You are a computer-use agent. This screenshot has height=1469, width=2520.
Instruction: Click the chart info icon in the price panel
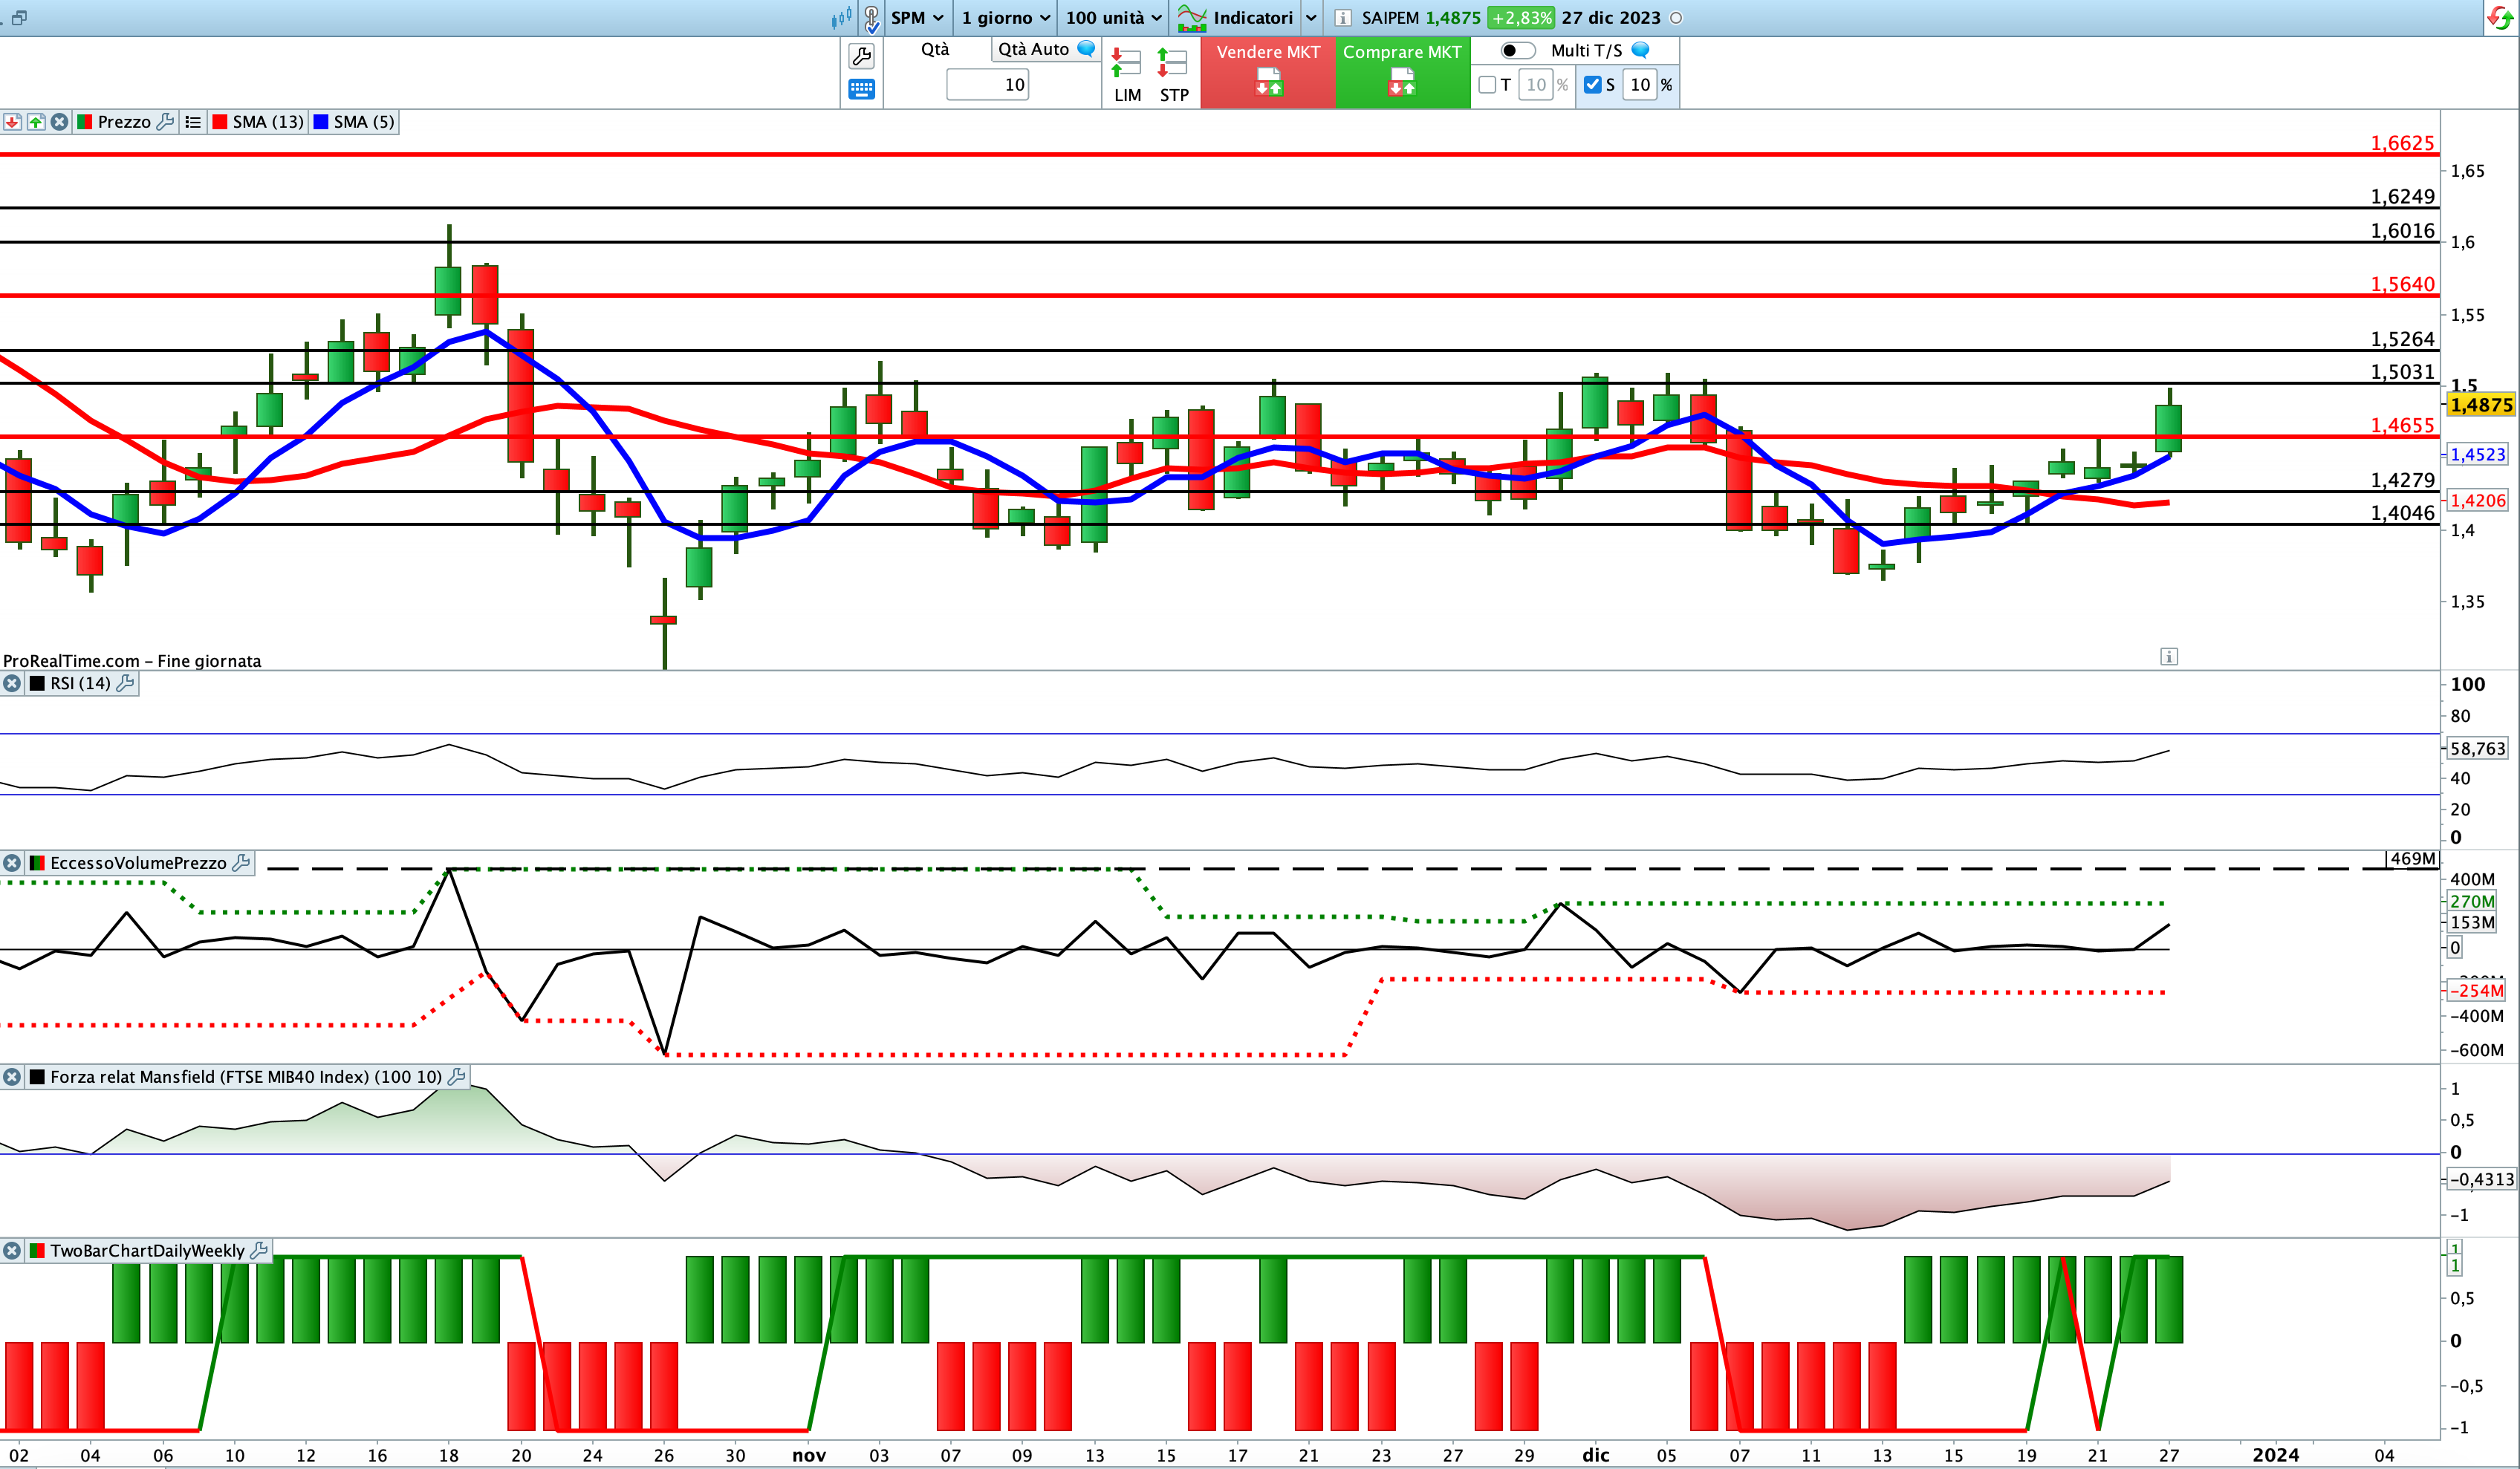(2169, 657)
